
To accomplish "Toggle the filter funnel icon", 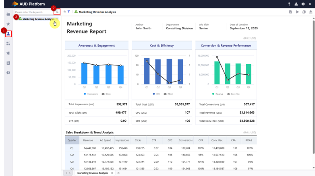I will pyautogui.click(x=69, y=12).
